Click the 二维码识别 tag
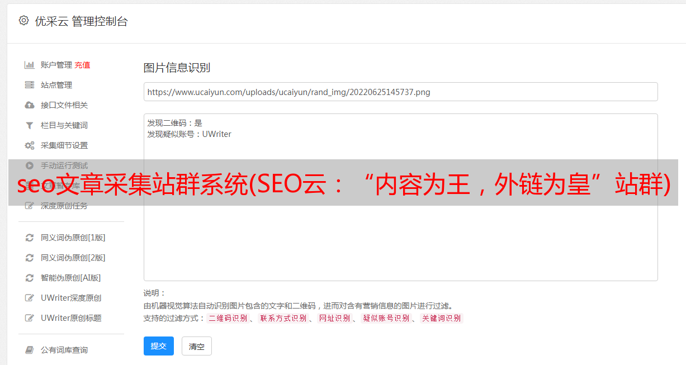 pos(228,318)
